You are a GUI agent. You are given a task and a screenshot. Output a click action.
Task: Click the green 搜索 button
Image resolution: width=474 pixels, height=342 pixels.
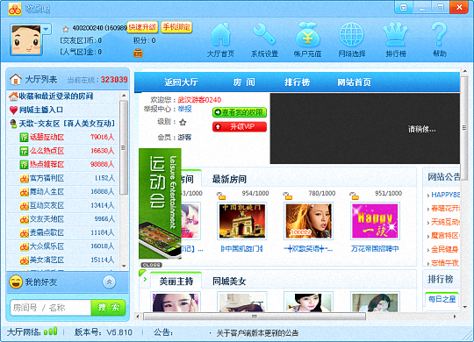point(108,308)
